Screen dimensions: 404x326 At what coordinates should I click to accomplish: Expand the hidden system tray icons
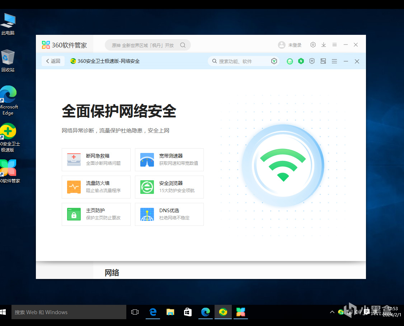click(x=332, y=312)
